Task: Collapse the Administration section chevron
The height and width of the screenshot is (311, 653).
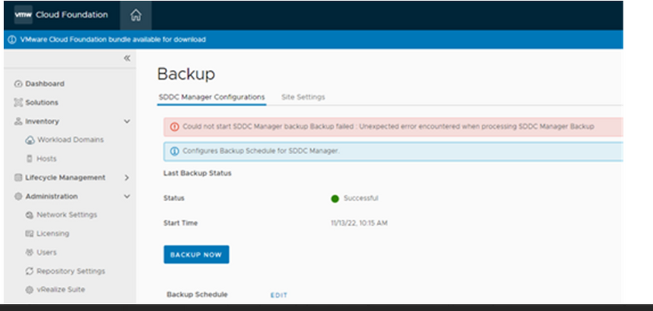Action: 127,197
